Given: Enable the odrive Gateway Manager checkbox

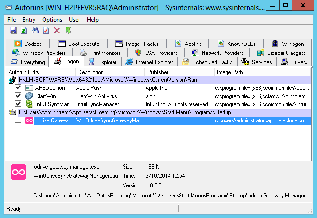Looking at the screenshot, I should pyautogui.click(x=18, y=120).
